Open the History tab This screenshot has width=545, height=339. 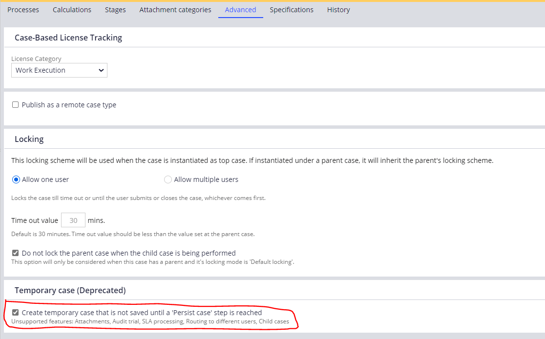click(338, 9)
